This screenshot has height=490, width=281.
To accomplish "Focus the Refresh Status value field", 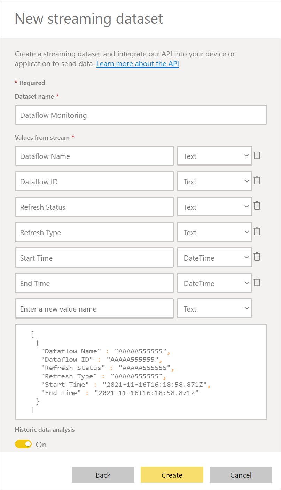I will click(94, 207).
